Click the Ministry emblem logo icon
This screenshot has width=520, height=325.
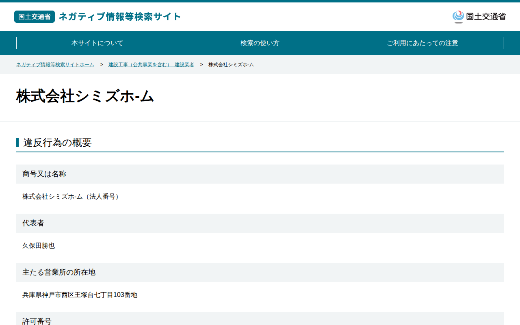[458, 17]
